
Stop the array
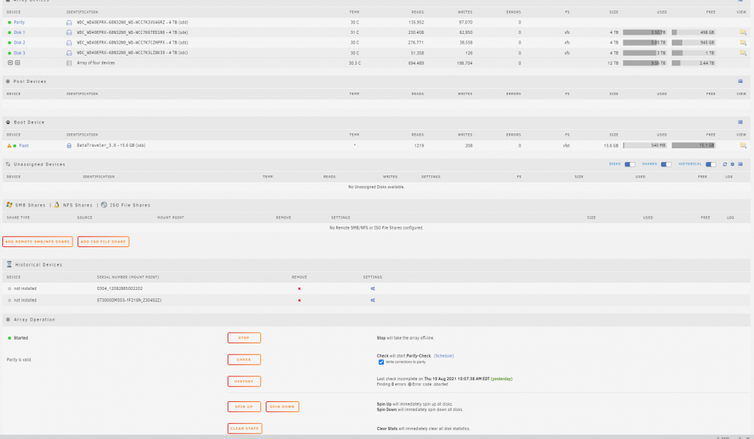[x=244, y=337]
